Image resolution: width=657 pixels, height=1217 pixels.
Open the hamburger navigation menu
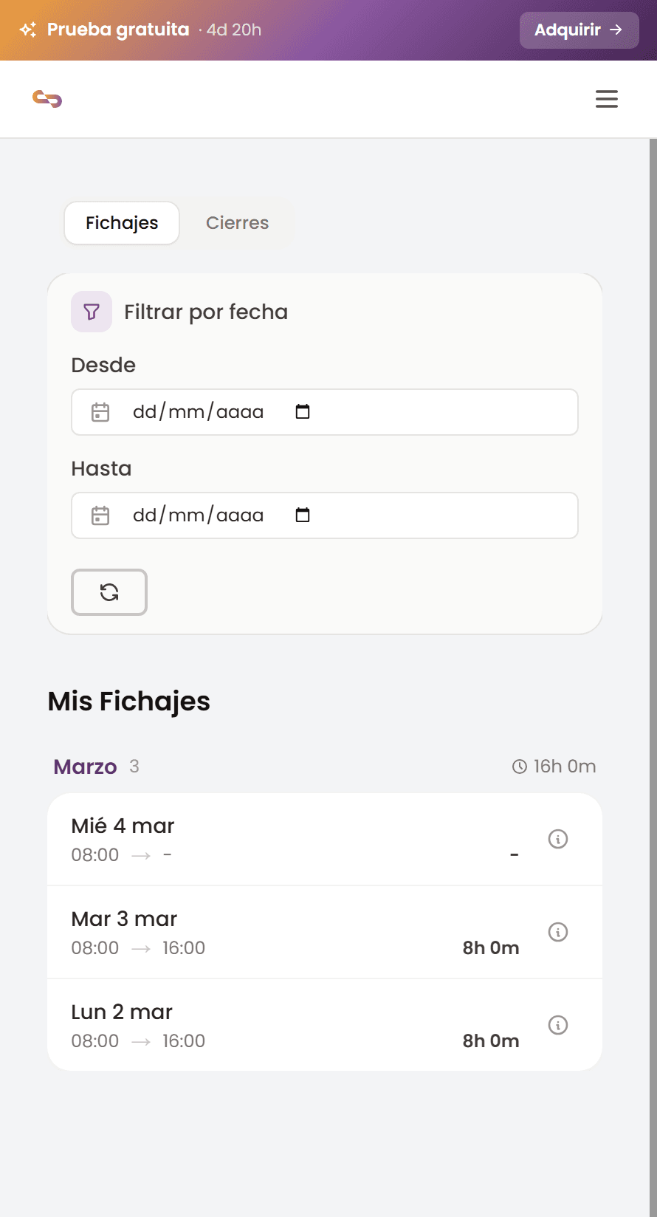607,99
